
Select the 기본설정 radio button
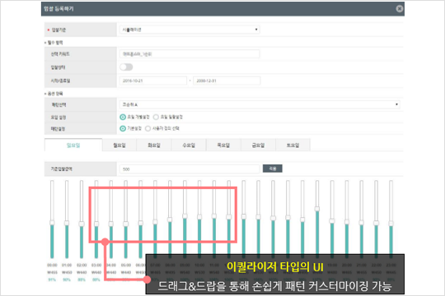coord(123,128)
